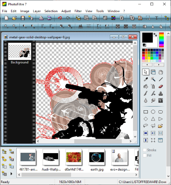Click the Text tool T icon in toolbar

(157, 18)
